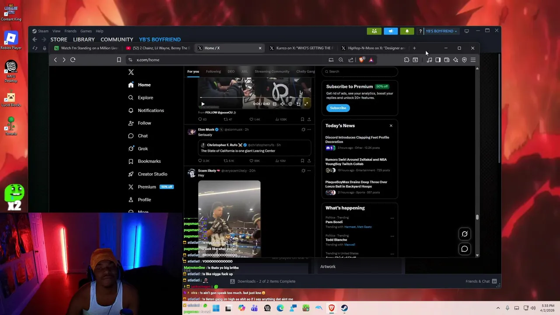Open Creator Studio in X sidebar
This screenshot has width=560, height=315.
(147, 174)
